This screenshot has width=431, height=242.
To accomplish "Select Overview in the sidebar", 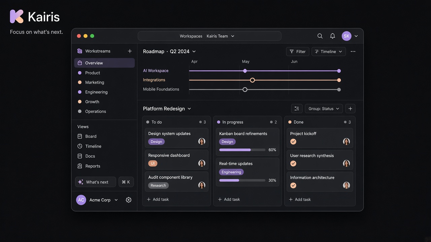I will pyautogui.click(x=104, y=63).
